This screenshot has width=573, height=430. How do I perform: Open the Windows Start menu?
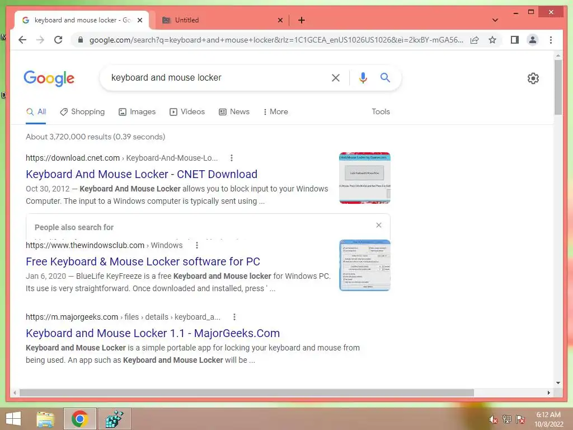pyautogui.click(x=13, y=419)
